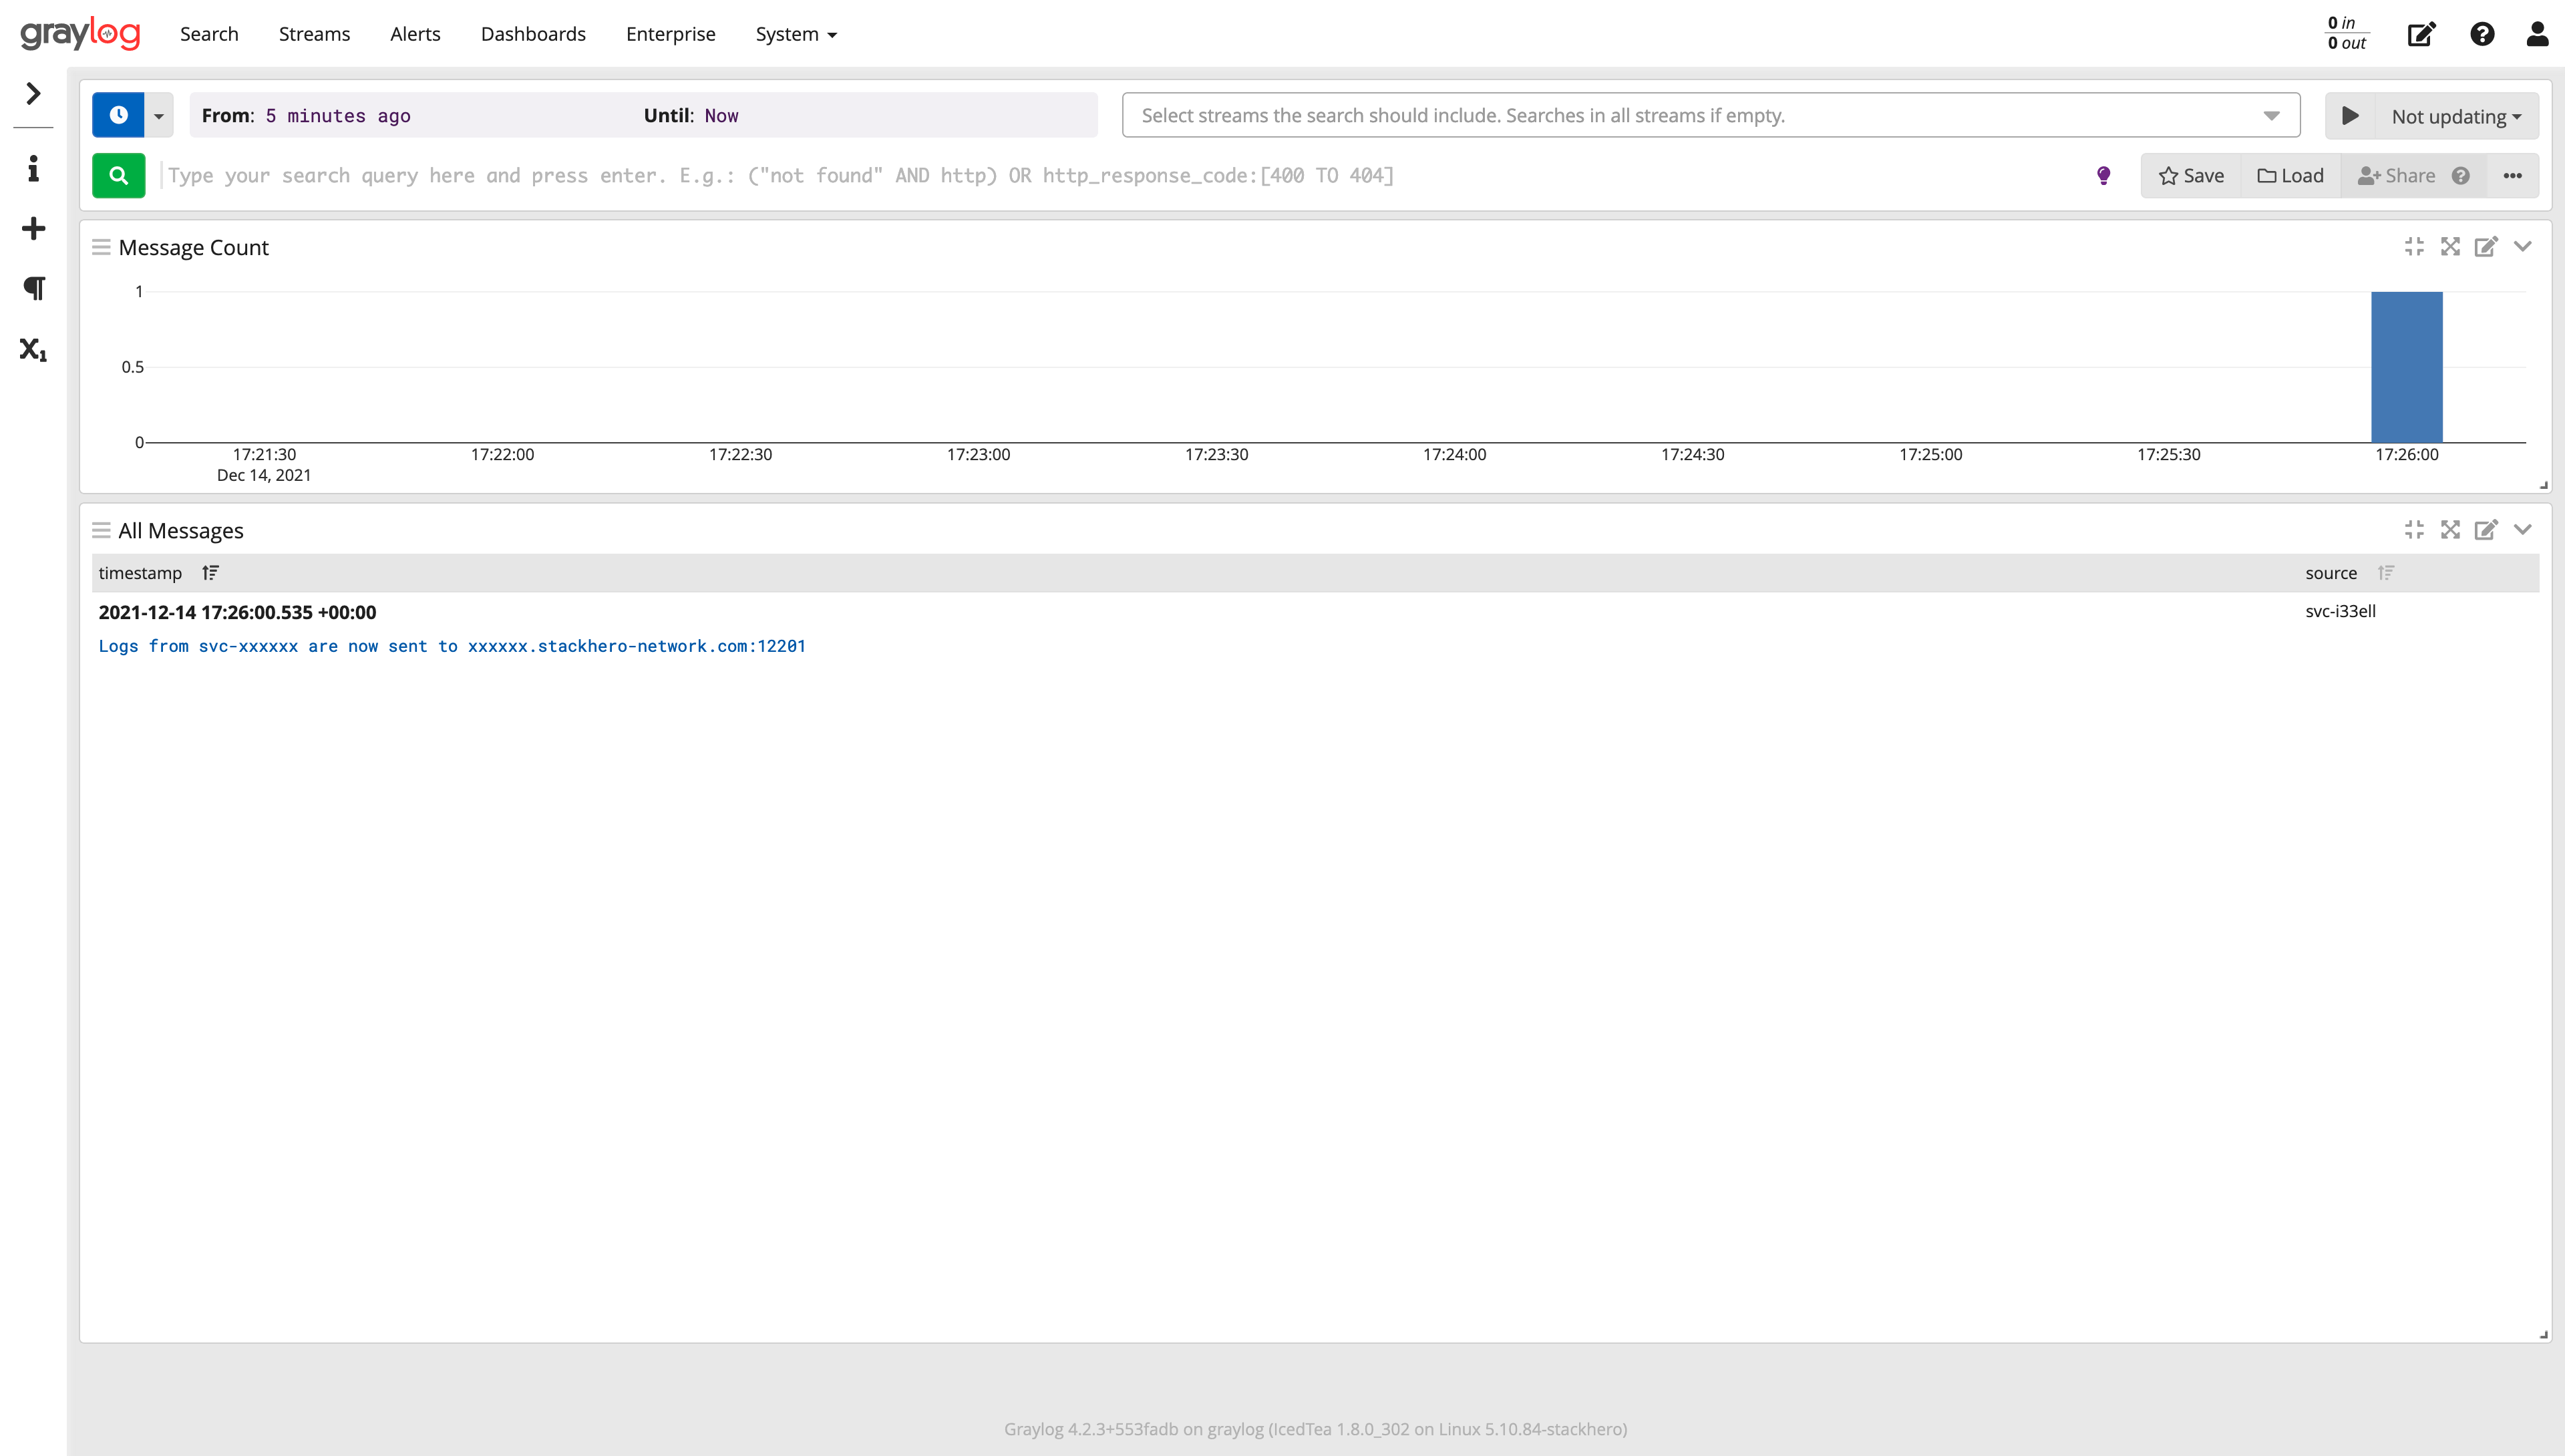2565x1456 pixels.
Task: Expand the left sidebar with the chevron icon
Action: click(33, 93)
